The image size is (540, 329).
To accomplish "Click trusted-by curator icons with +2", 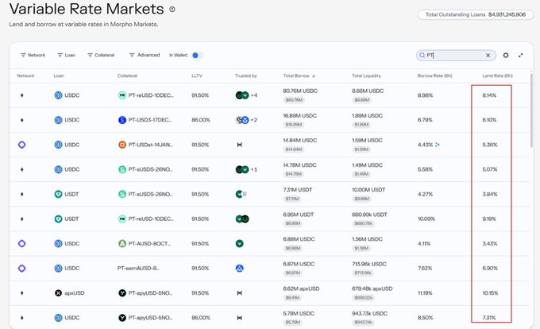I will tap(246, 120).
